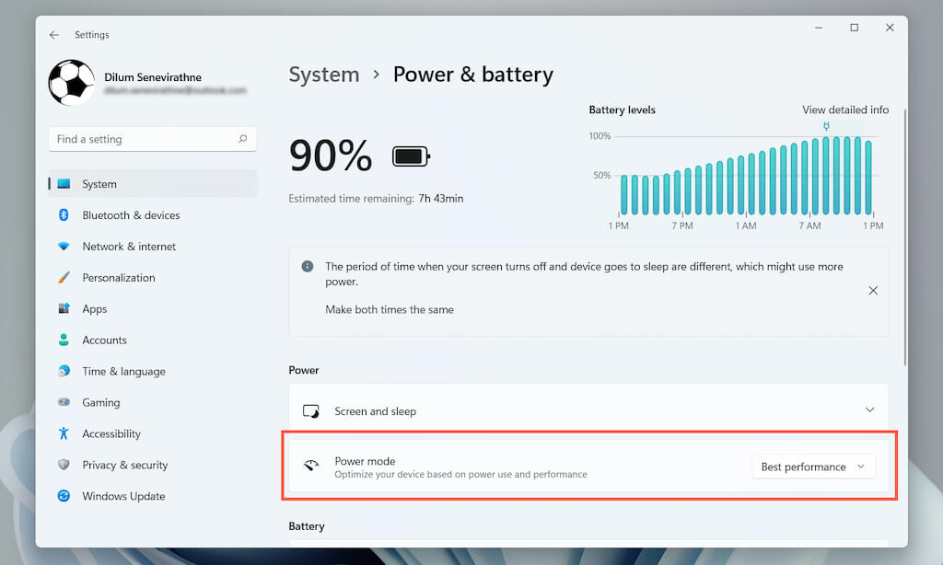
Task: Click the Find a setting search box
Action: coord(143,139)
